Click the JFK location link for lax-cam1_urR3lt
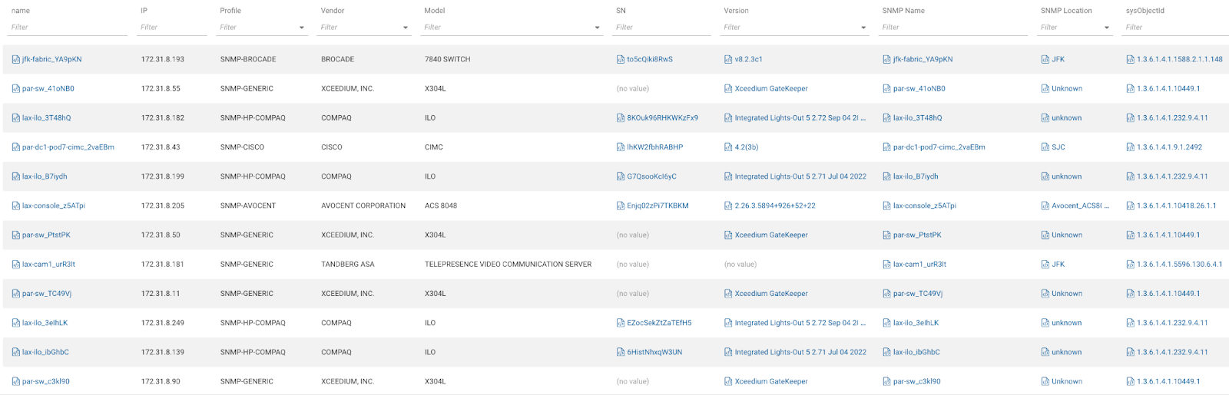The height and width of the screenshot is (395, 1229). [x=1058, y=265]
